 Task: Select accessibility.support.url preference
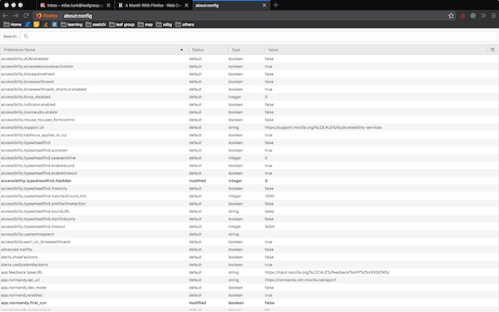coord(249,127)
